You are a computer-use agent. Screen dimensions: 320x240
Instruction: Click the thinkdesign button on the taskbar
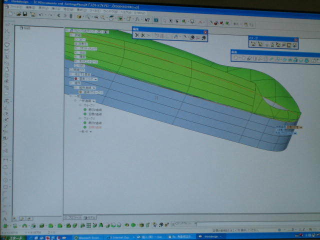click(x=210, y=236)
